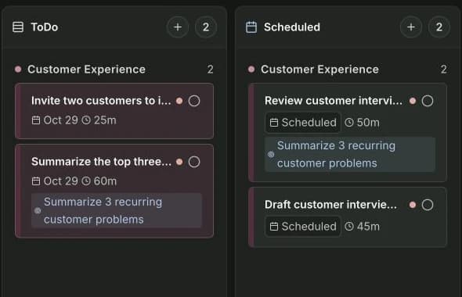Mark 'Invite two customers' task complete
Screen dimensions: 462x297
(x=194, y=101)
